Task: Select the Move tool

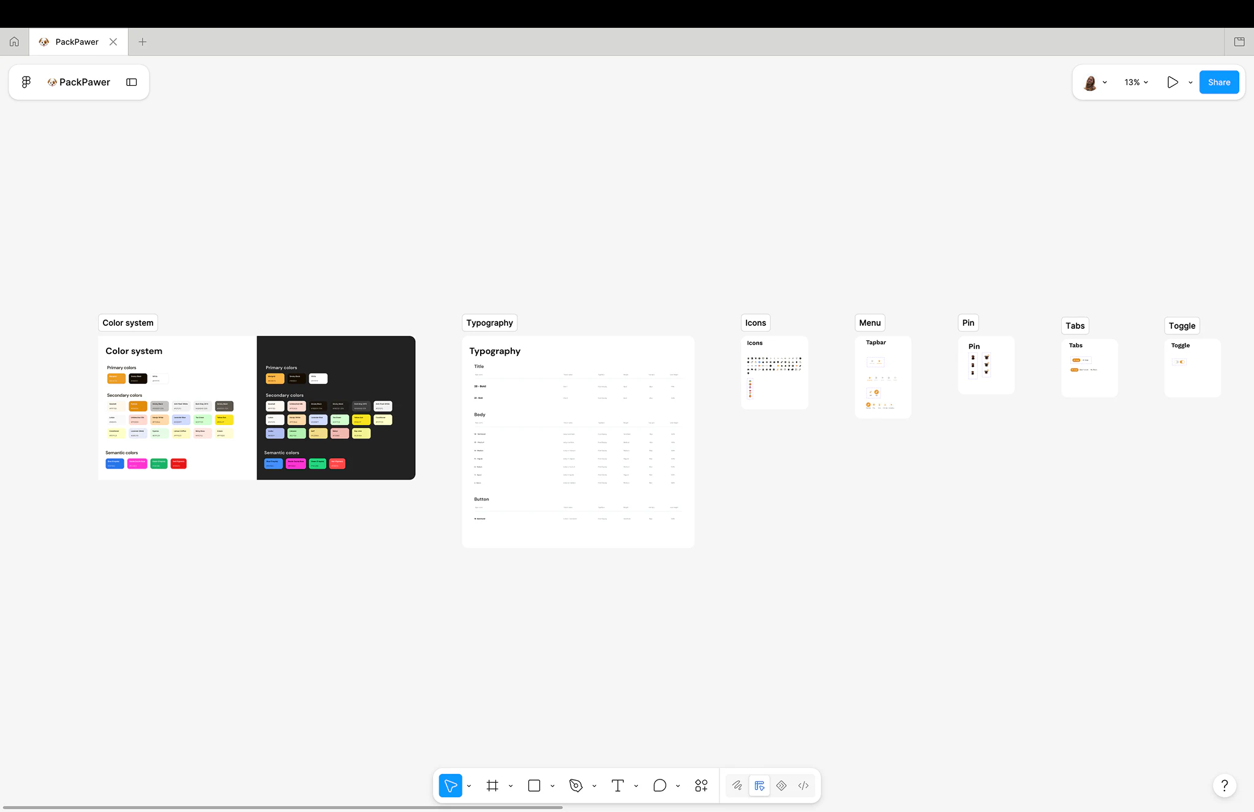Action: click(451, 785)
